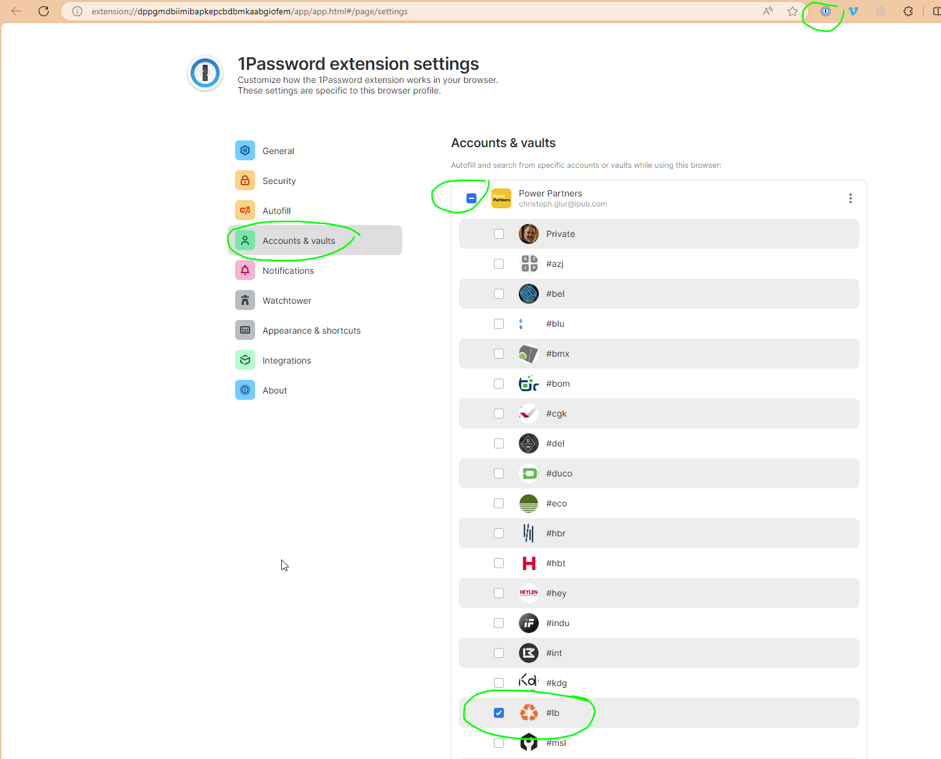This screenshot has height=759, width=941.
Task: Toggle the Power Partners account checkbox
Action: click(x=471, y=198)
